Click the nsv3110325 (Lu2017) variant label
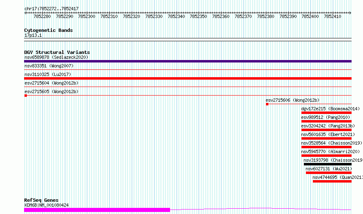The width and height of the screenshot is (363, 214). (48, 74)
